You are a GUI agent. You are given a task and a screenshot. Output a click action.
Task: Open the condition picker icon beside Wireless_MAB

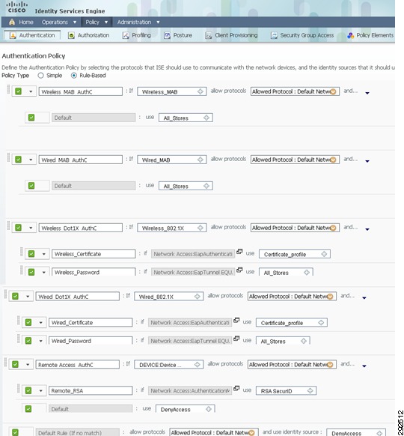coord(201,91)
